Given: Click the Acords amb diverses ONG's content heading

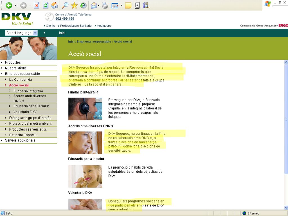Looking at the screenshot, I should (x=91, y=126).
